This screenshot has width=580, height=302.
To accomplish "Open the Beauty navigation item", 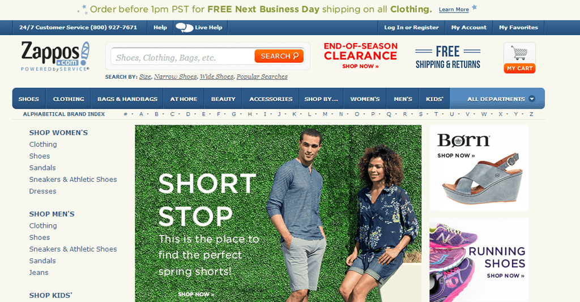I will point(223,99).
